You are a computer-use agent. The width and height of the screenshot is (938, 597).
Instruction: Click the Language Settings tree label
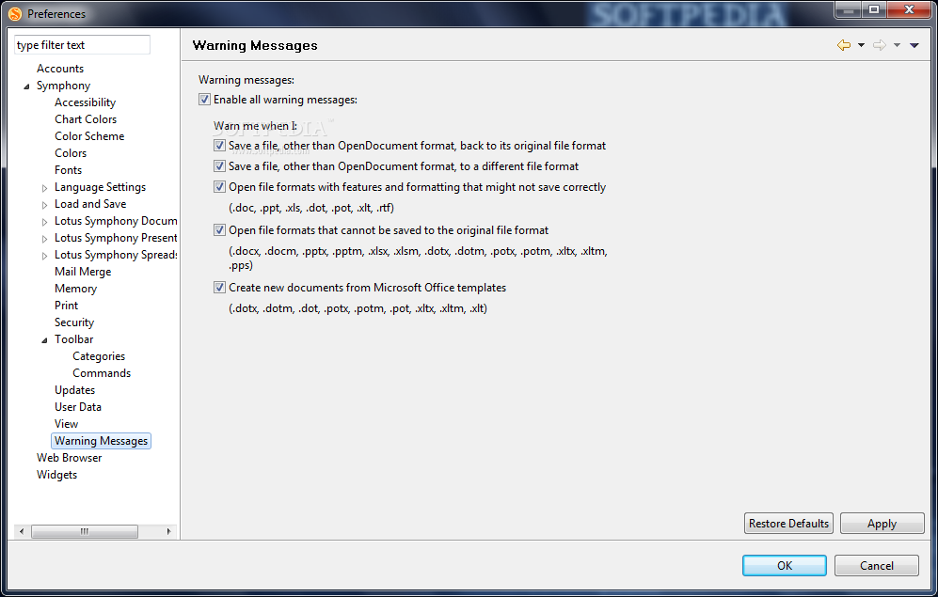tap(100, 187)
